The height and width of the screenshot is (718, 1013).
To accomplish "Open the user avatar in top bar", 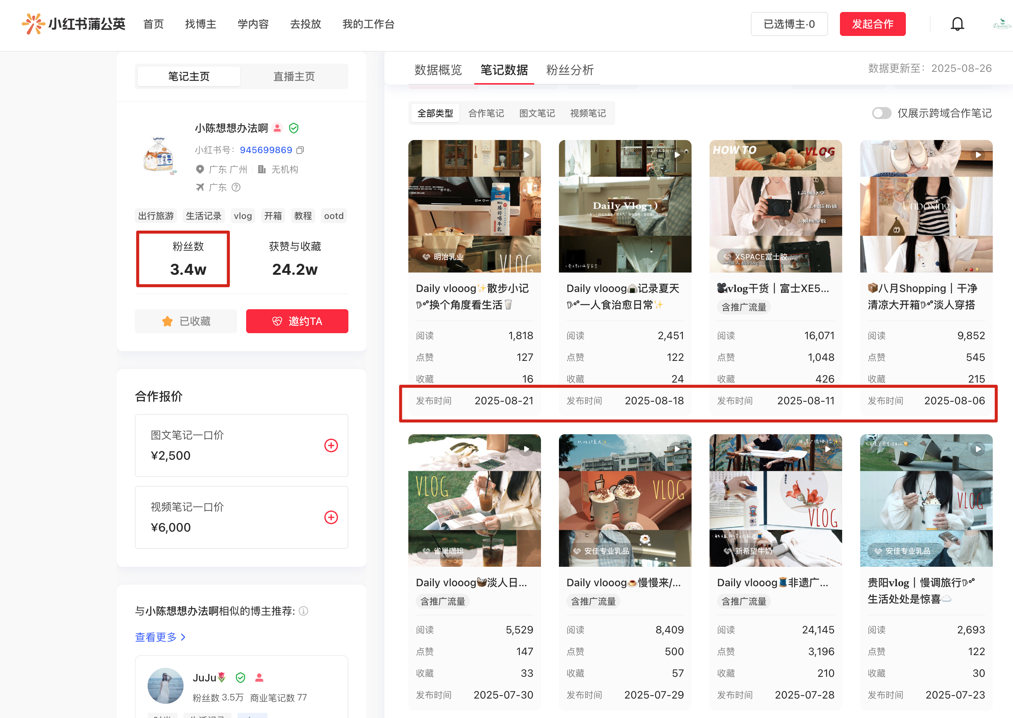I will pos(1002,24).
